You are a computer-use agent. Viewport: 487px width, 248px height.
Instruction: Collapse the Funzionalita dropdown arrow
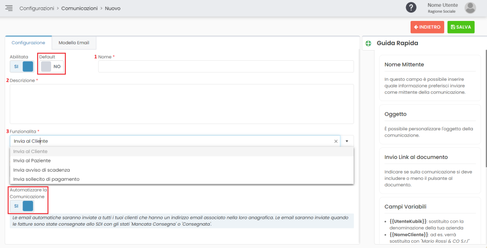347,141
